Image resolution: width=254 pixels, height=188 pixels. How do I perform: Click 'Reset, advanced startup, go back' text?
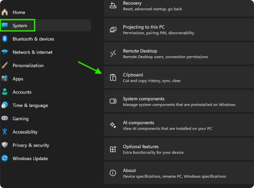click(x=153, y=9)
